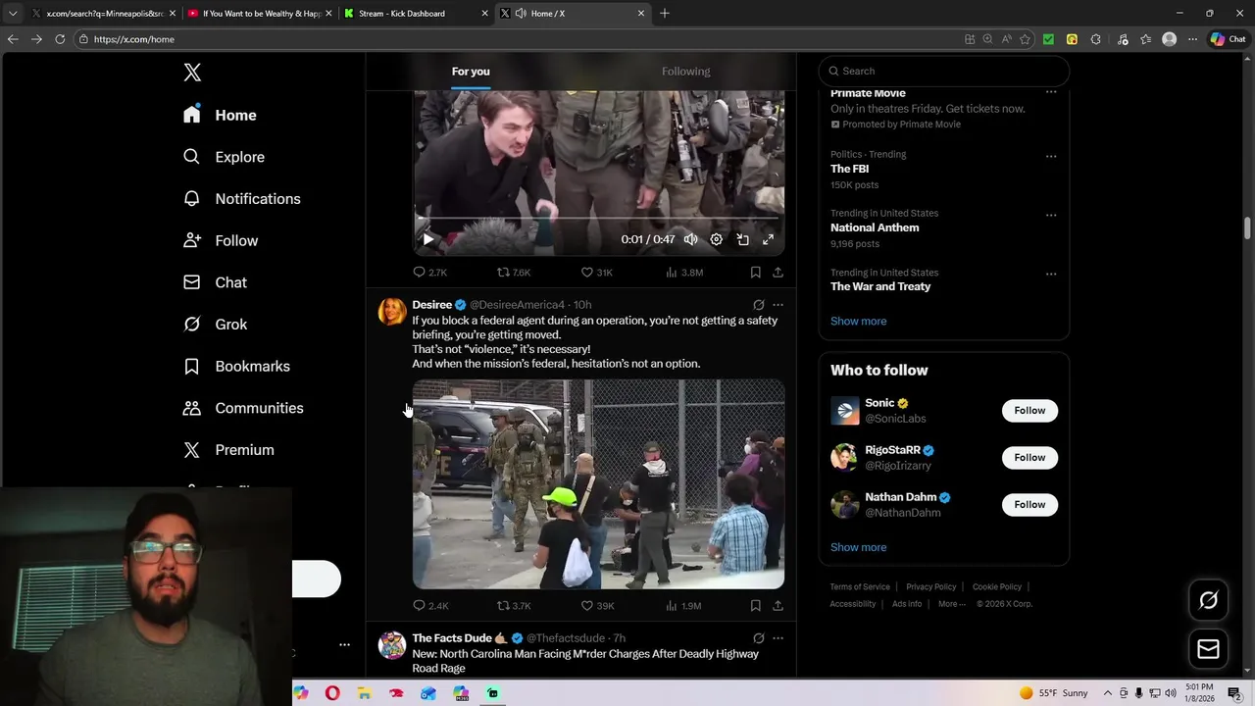The image size is (1255, 706).
Task: Reply to Desiree's post (2.4K)
Action: 429,606
